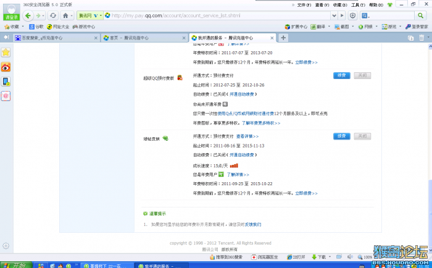Open the 文件(F) menu

[x=304, y=5]
